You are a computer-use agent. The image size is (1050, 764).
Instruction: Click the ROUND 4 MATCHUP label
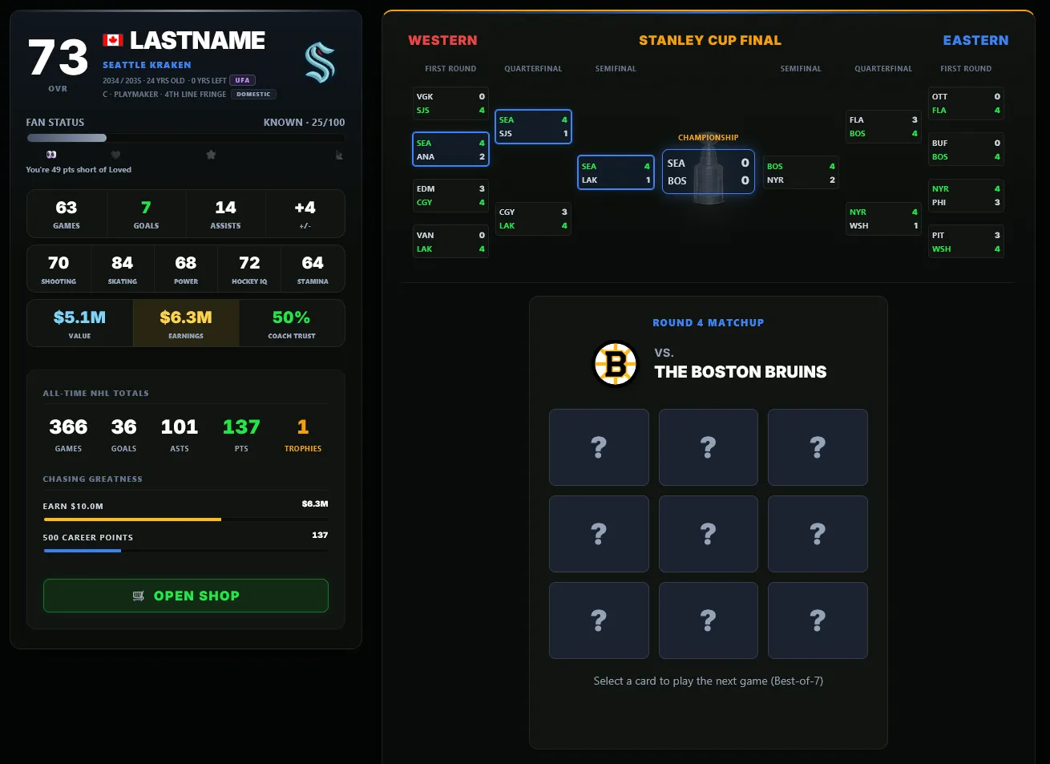[709, 323]
